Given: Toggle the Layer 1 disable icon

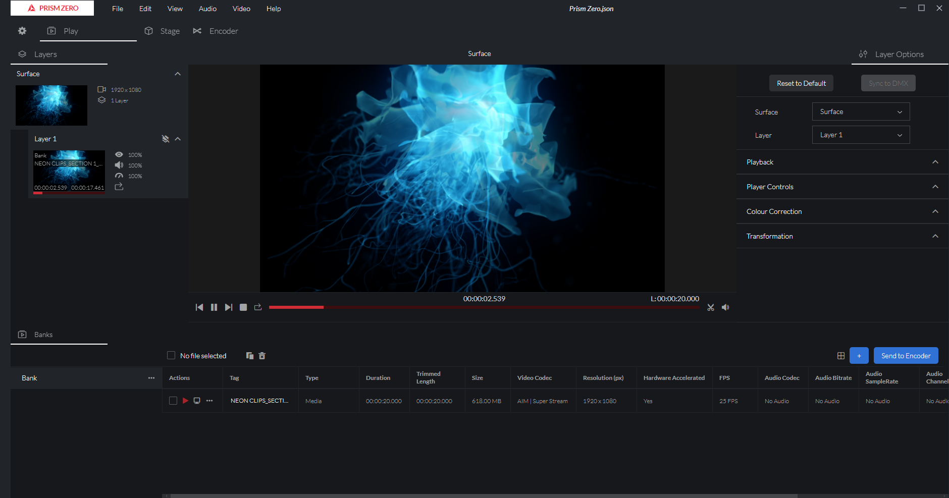Looking at the screenshot, I should point(165,139).
